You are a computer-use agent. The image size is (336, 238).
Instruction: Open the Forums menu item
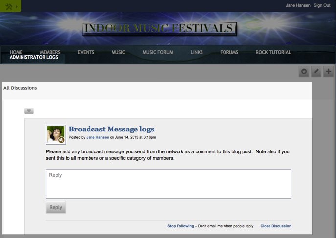(x=229, y=52)
